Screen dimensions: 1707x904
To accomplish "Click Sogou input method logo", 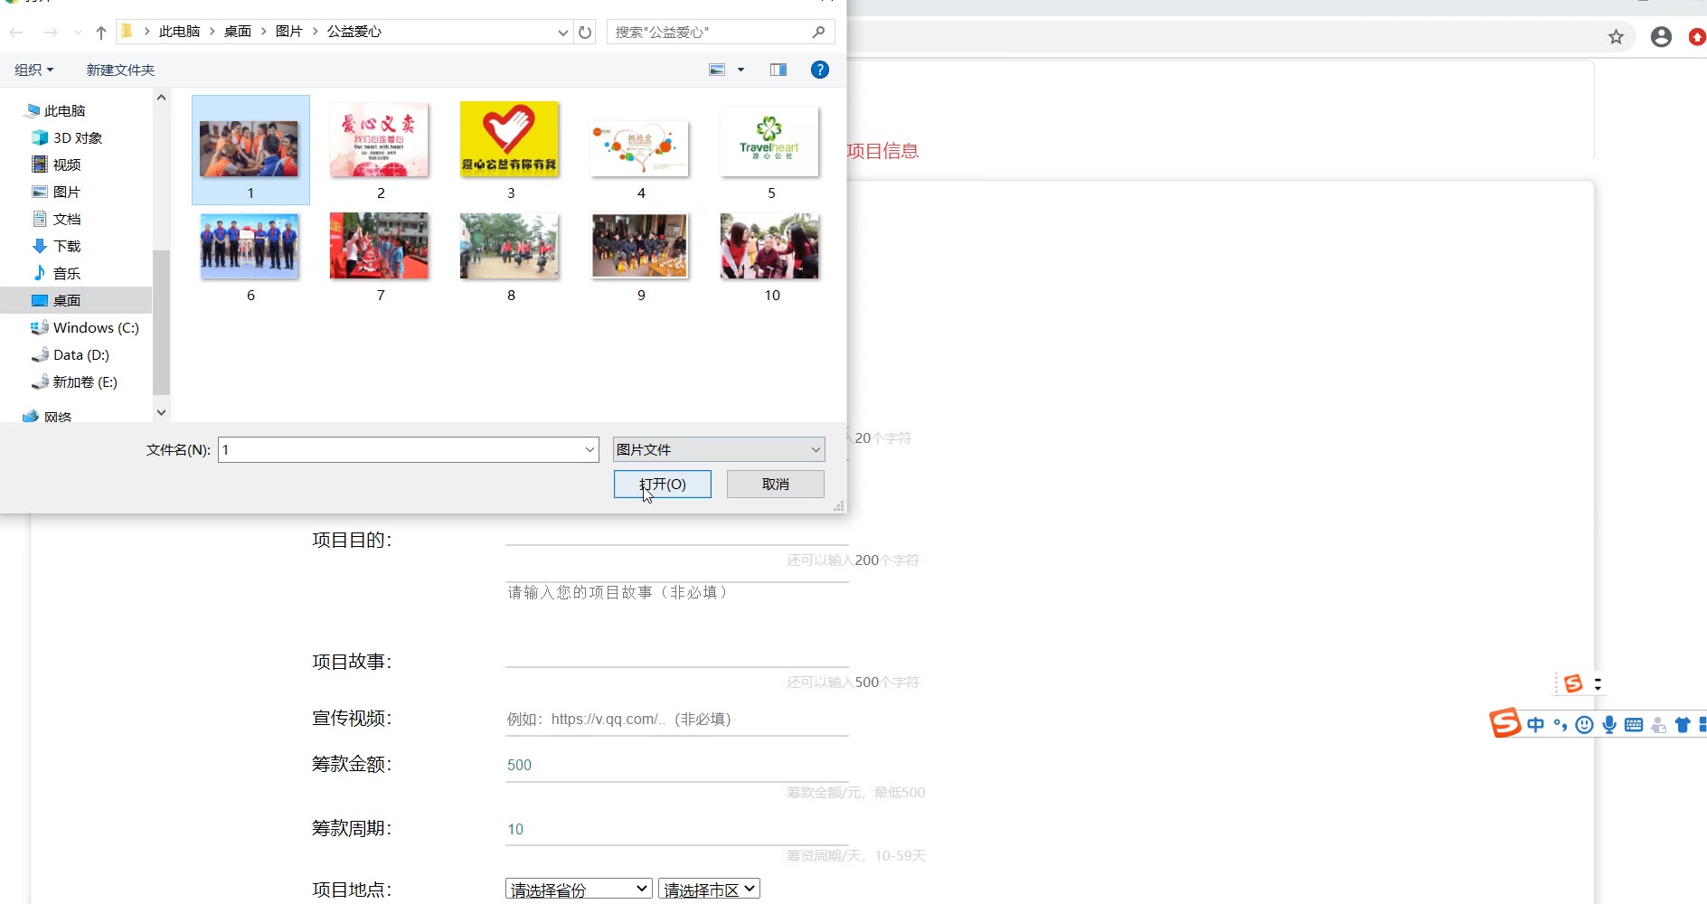I will pos(1505,723).
